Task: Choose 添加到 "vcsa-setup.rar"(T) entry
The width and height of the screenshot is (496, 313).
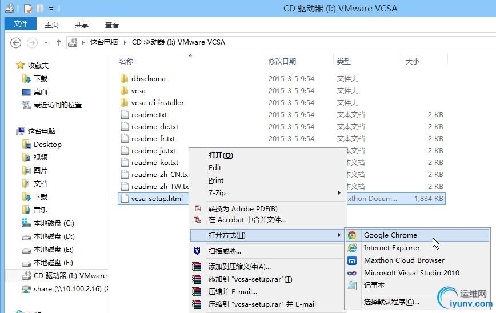Action: pos(250,279)
